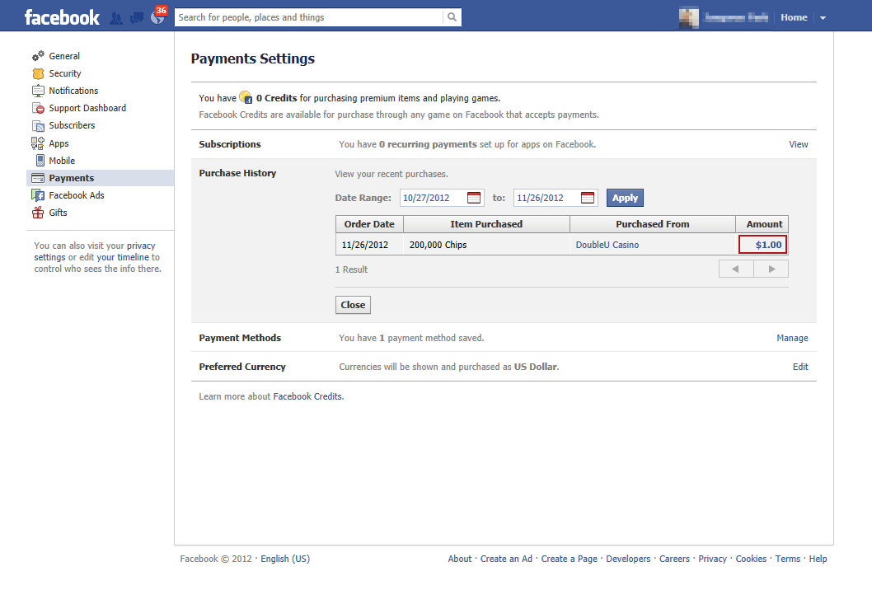Click the Subscribers sidebar icon
Screen dimensions: 872x604
38,126
